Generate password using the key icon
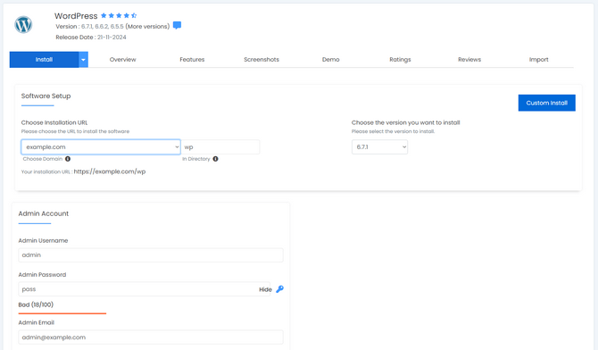The width and height of the screenshot is (598, 350). point(280,289)
